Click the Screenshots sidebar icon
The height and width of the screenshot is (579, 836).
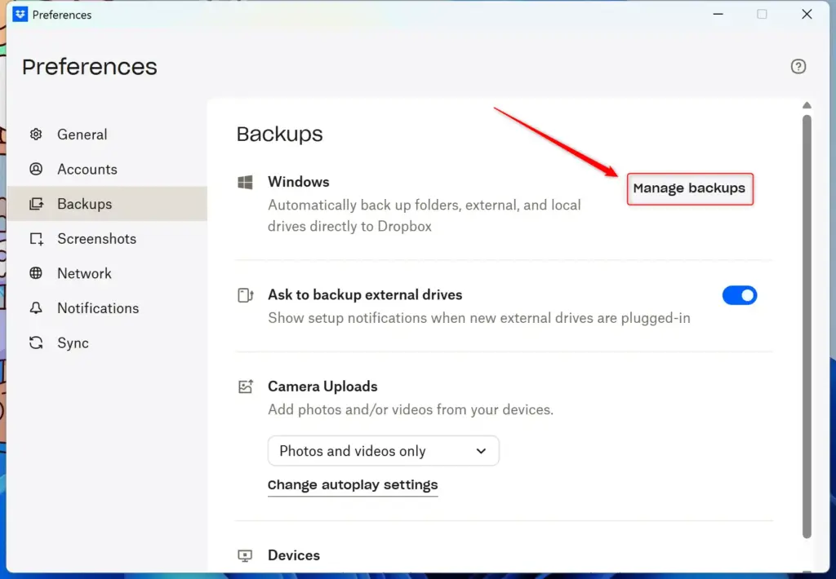(x=36, y=239)
